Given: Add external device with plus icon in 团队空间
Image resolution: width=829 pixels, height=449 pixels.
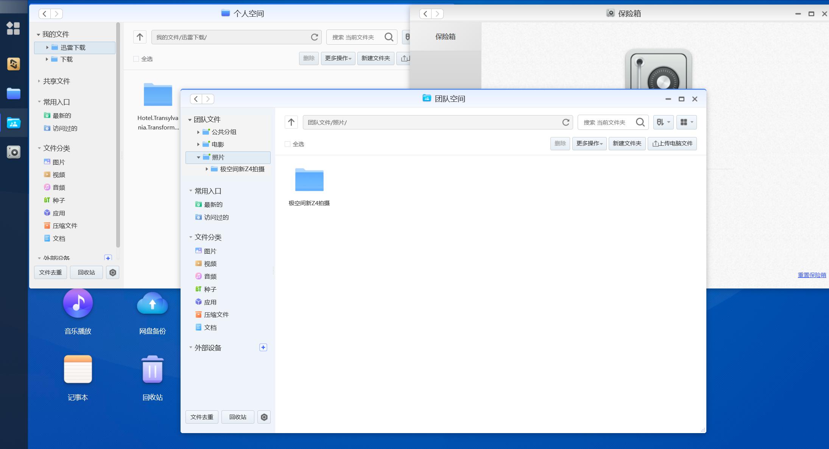Looking at the screenshot, I should (x=263, y=348).
